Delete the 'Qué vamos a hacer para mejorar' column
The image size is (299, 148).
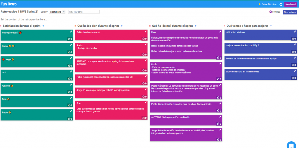click(224, 26)
